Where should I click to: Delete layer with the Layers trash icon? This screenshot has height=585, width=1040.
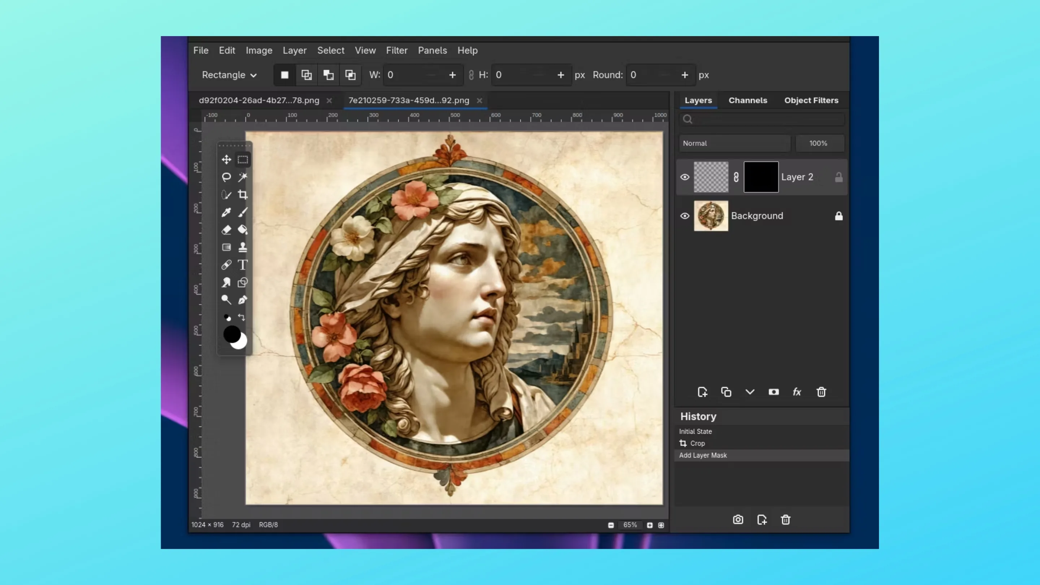tap(821, 392)
